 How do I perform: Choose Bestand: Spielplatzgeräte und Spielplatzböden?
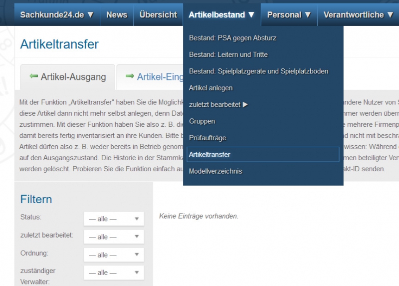pyautogui.click(x=258, y=71)
